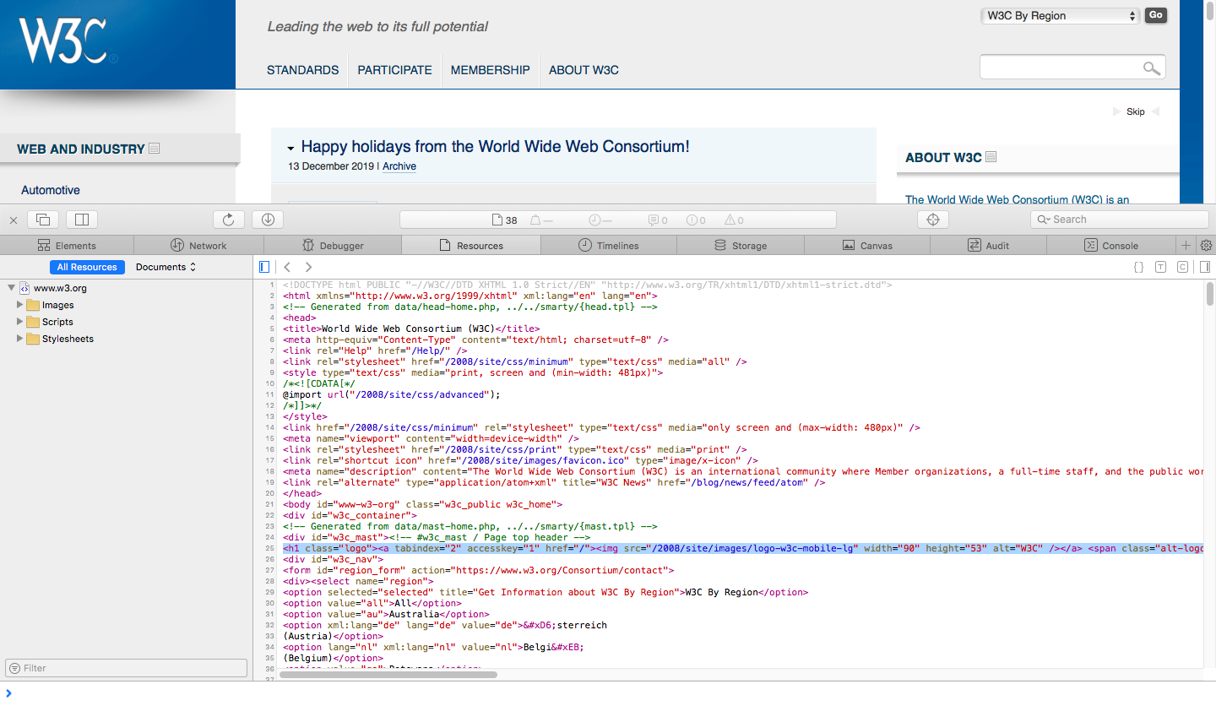Open the Timelines tab
Screen dimensions: 1216x706
coord(609,245)
